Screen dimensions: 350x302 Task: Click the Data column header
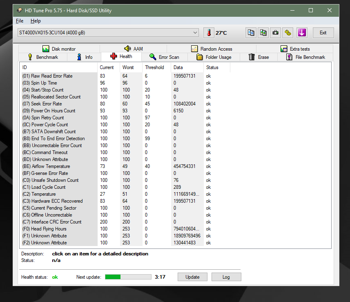187,67
